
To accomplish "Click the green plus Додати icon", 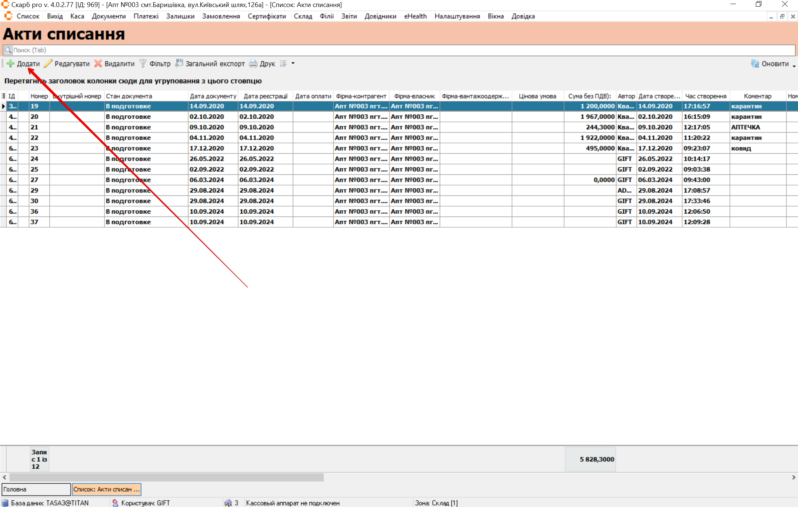I will coord(11,64).
